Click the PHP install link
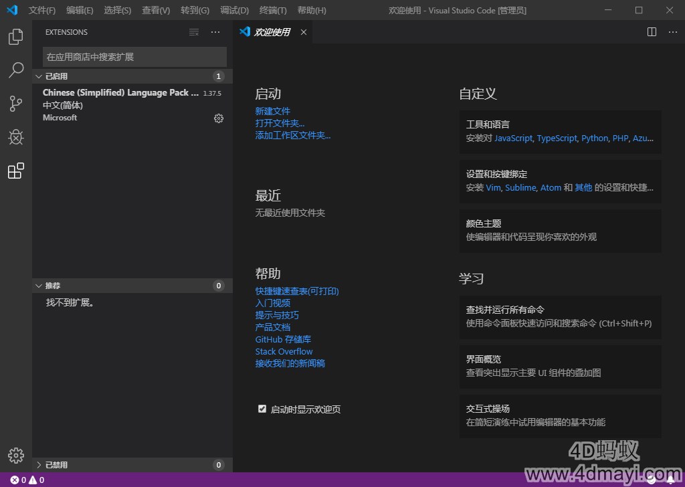The width and height of the screenshot is (685, 487). tap(620, 138)
